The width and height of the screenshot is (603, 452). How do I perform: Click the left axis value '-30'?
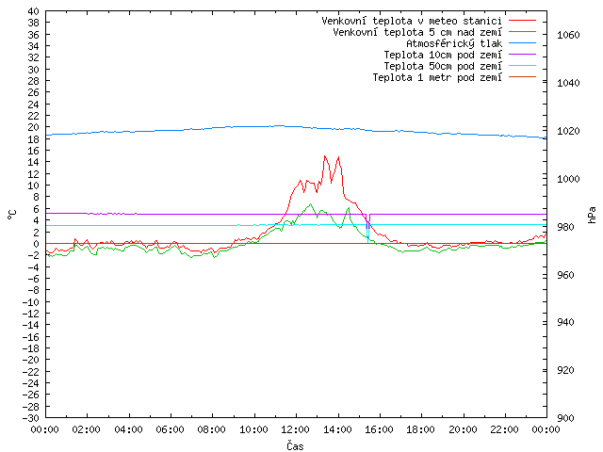coord(30,418)
